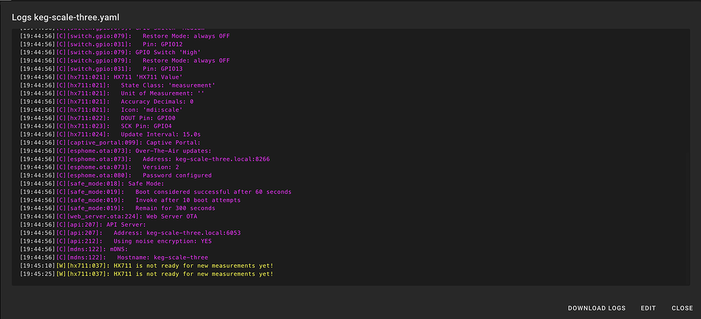The height and width of the screenshot is (319, 701).
Task: Click the 19:45:25 HX711 not ready warning
Action: pyautogui.click(x=193, y=274)
